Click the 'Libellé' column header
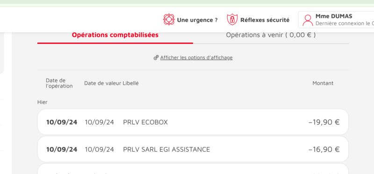Image resolution: width=374 pixels, height=174 pixels. (130, 84)
